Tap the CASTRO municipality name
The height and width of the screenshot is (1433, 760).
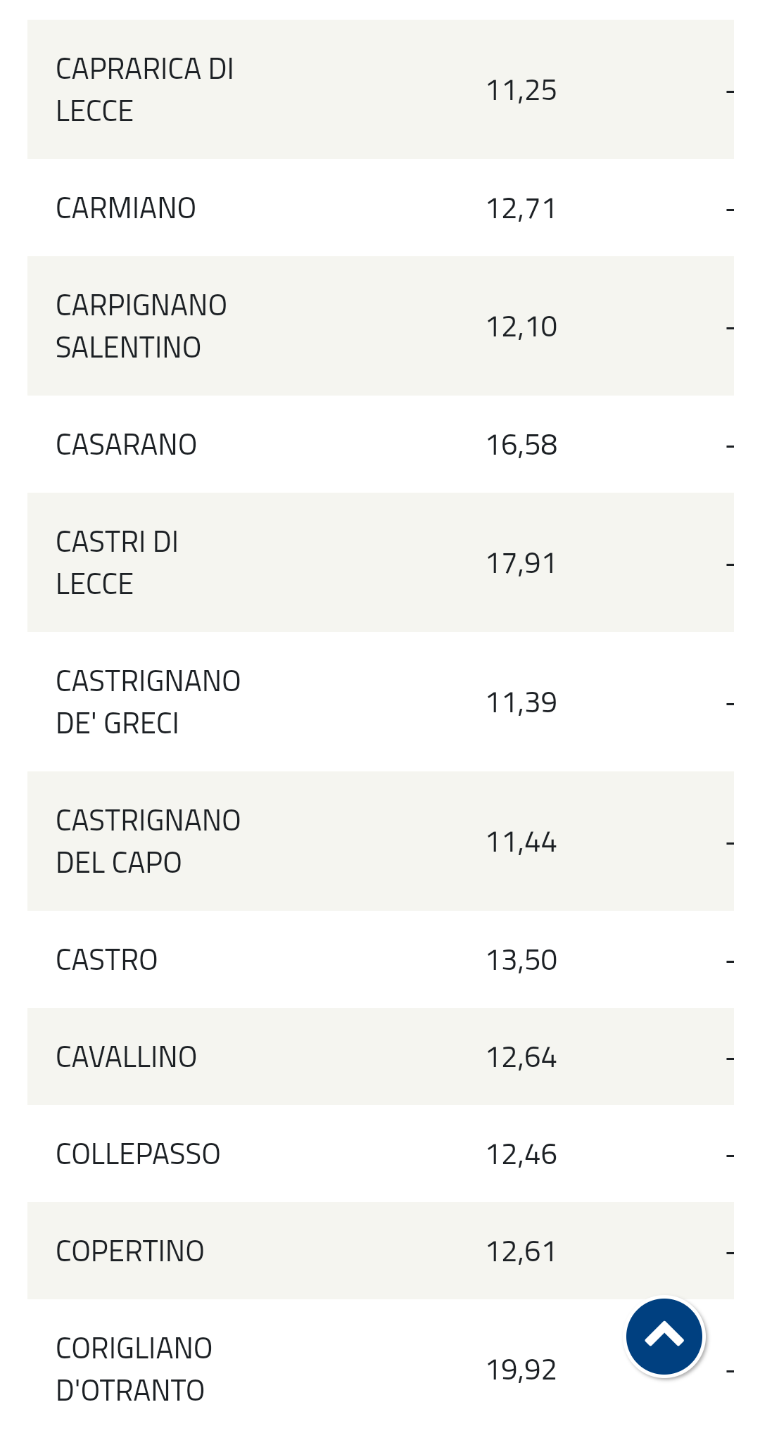point(106,960)
